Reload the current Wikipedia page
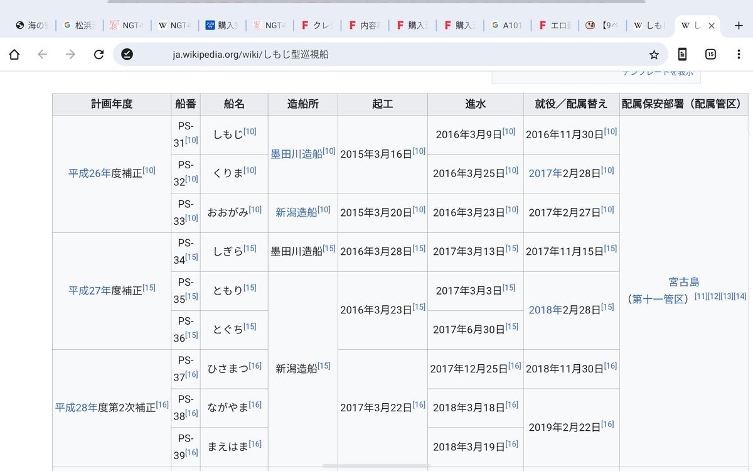Viewport: 753px width, 471px height. pyautogui.click(x=99, y=55)
